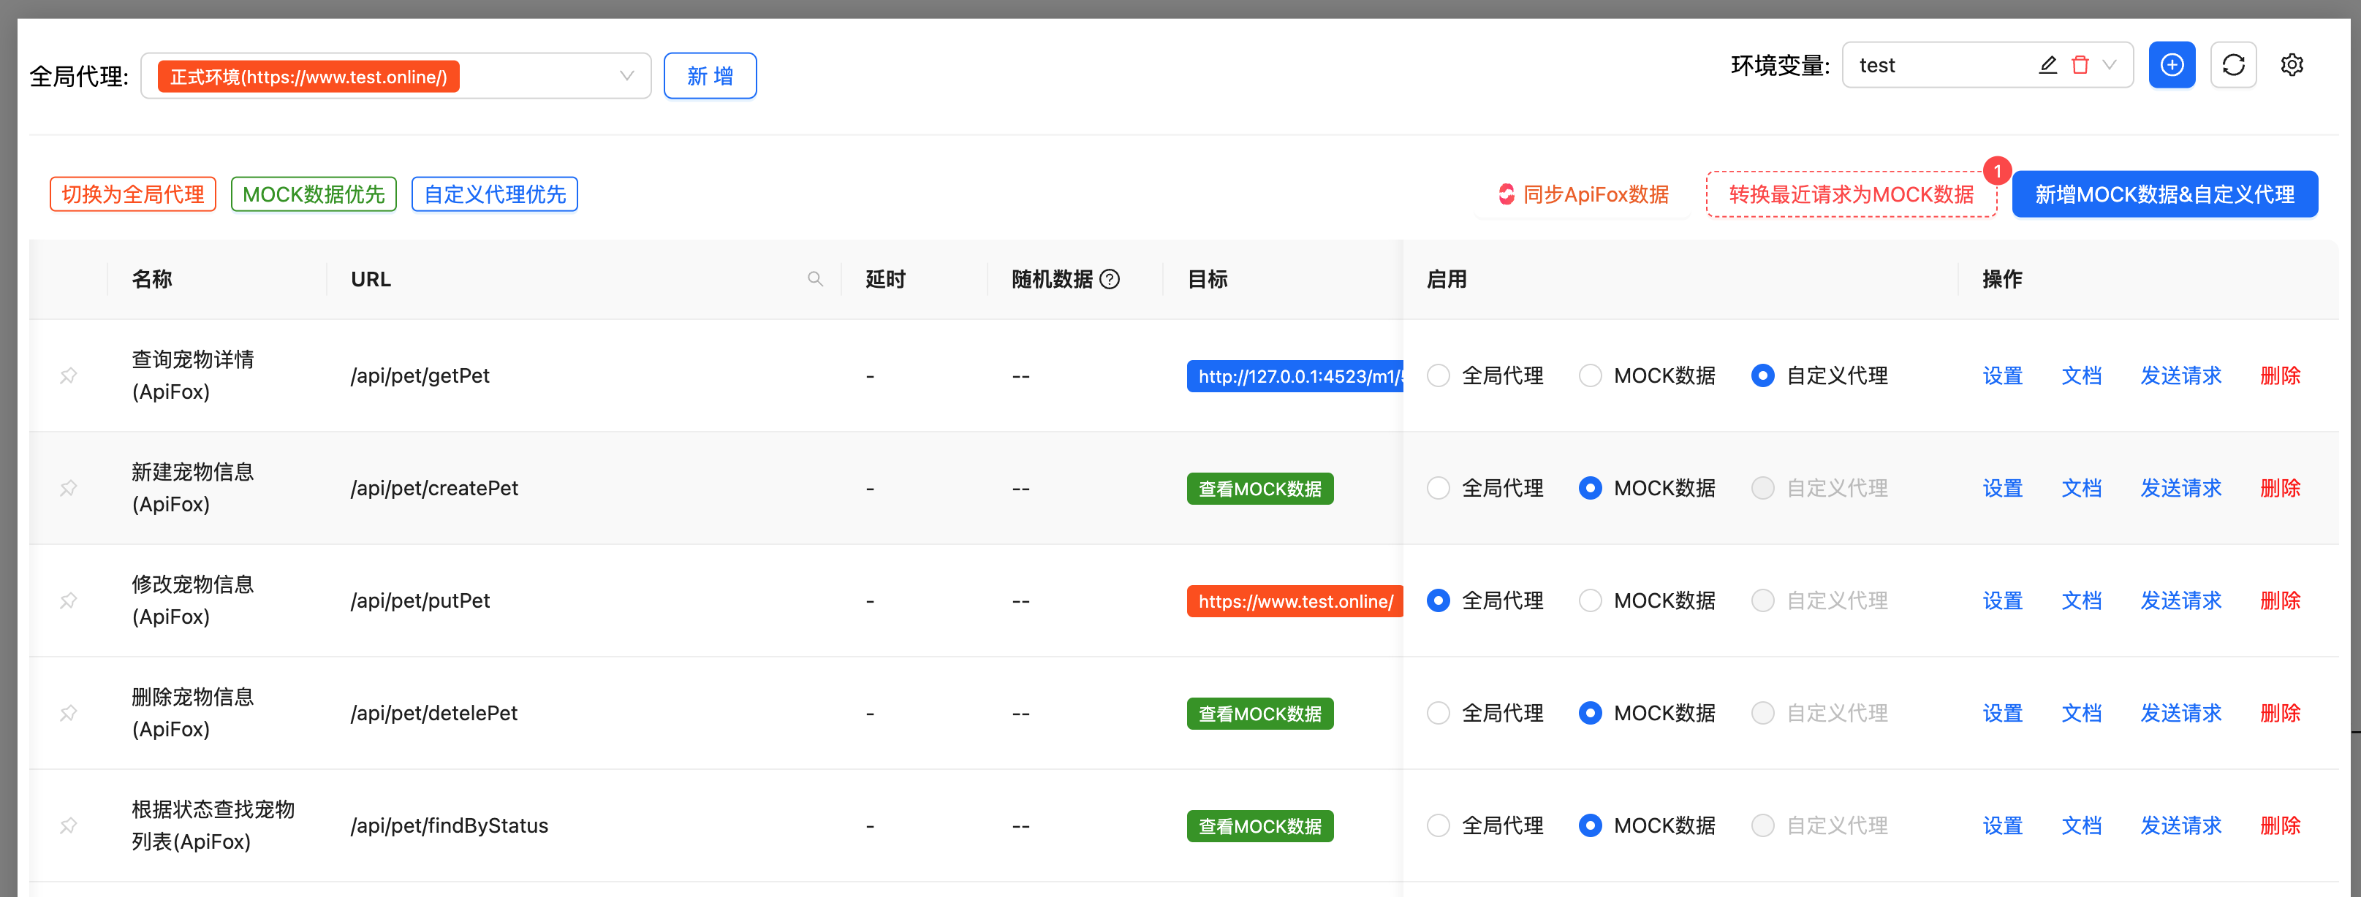Open the 环境变量 test dropdown chevron
The image size is (2361, 897).
pos(2109,65)
